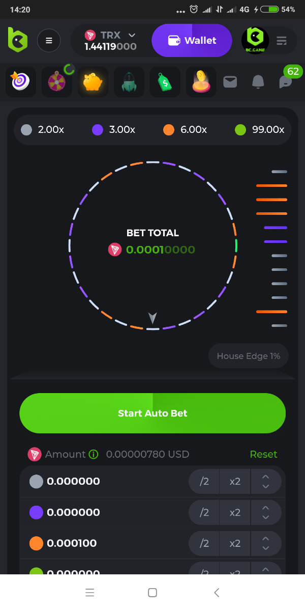Open chat with 62 unread badge
The width and height of the screenshot is (305, 611).
(286, 81)
